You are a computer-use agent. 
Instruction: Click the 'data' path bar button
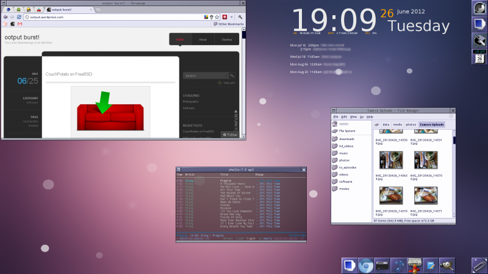click(x=386, y=125)
